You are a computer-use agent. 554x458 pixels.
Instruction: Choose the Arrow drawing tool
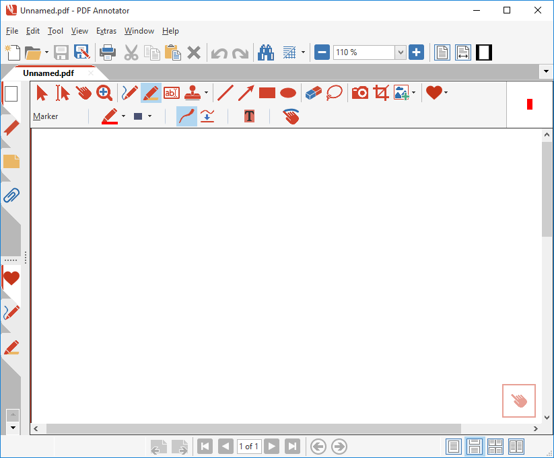(247, 93)
